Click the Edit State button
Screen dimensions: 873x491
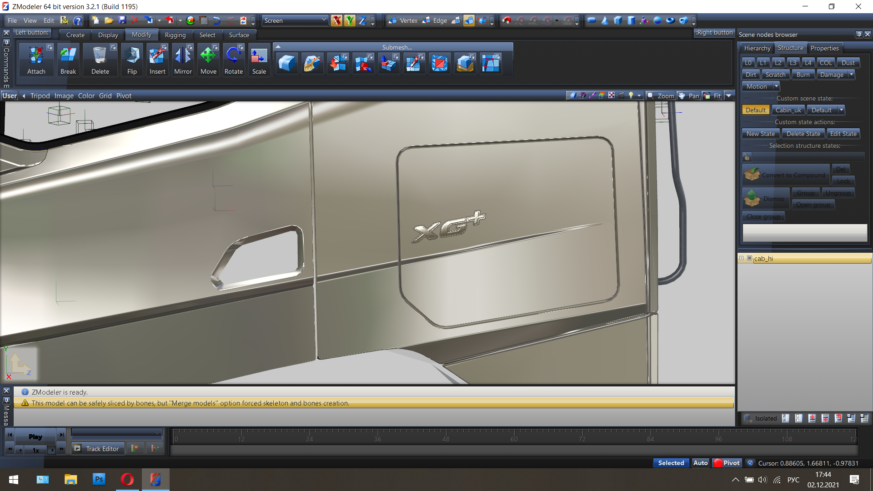(843, 134)
